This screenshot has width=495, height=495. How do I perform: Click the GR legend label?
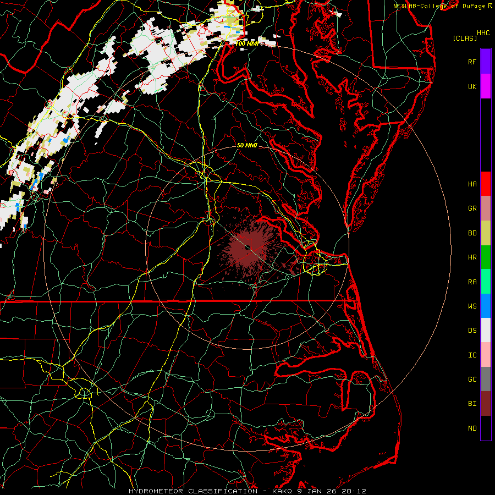[x=472, y=208]
